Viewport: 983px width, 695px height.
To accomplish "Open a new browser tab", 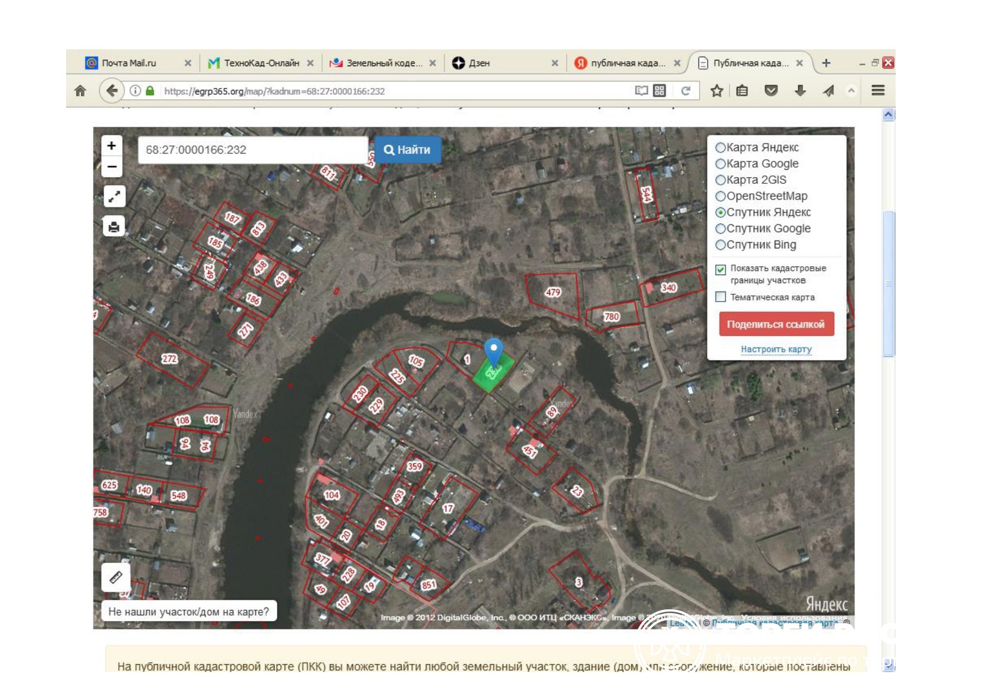I will [x=826, y=63].
